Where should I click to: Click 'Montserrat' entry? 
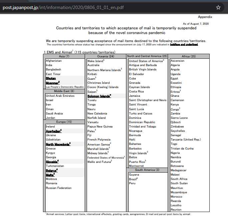click(136, 166)
